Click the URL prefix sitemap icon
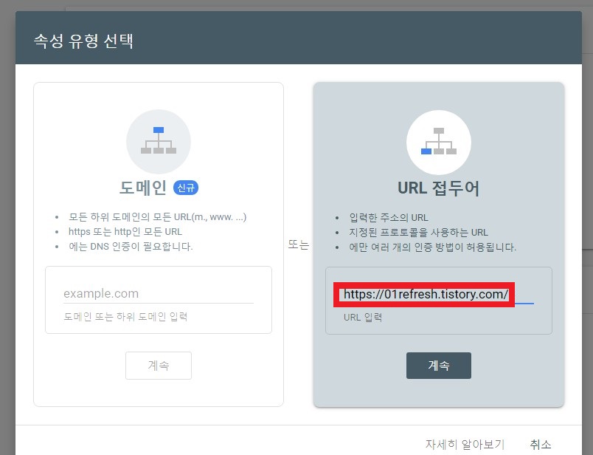Screen dimensions: 593x455 pyautogui.click(x=439, y=142)
